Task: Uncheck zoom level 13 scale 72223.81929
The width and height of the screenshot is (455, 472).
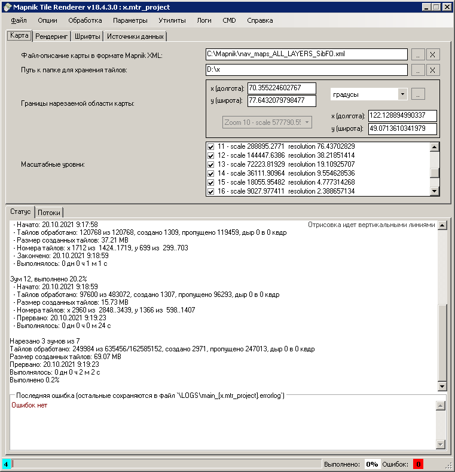Action: click(210, 165)
